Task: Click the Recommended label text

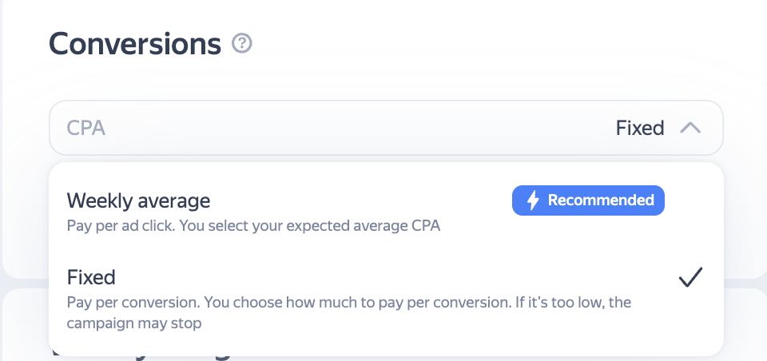Action: 601,200
